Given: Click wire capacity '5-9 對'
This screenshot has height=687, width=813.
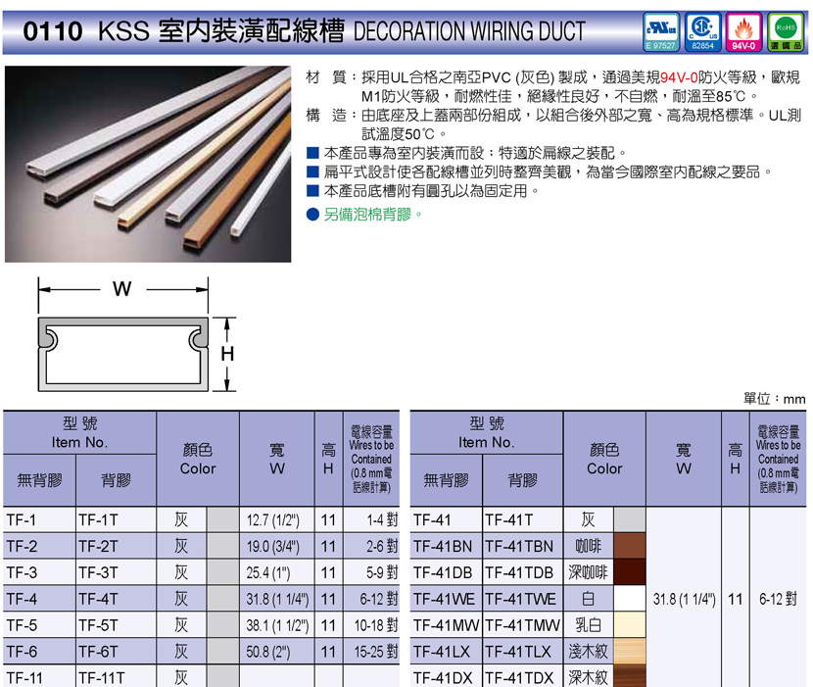Looking at the screenshot, I should pos(382,572).
